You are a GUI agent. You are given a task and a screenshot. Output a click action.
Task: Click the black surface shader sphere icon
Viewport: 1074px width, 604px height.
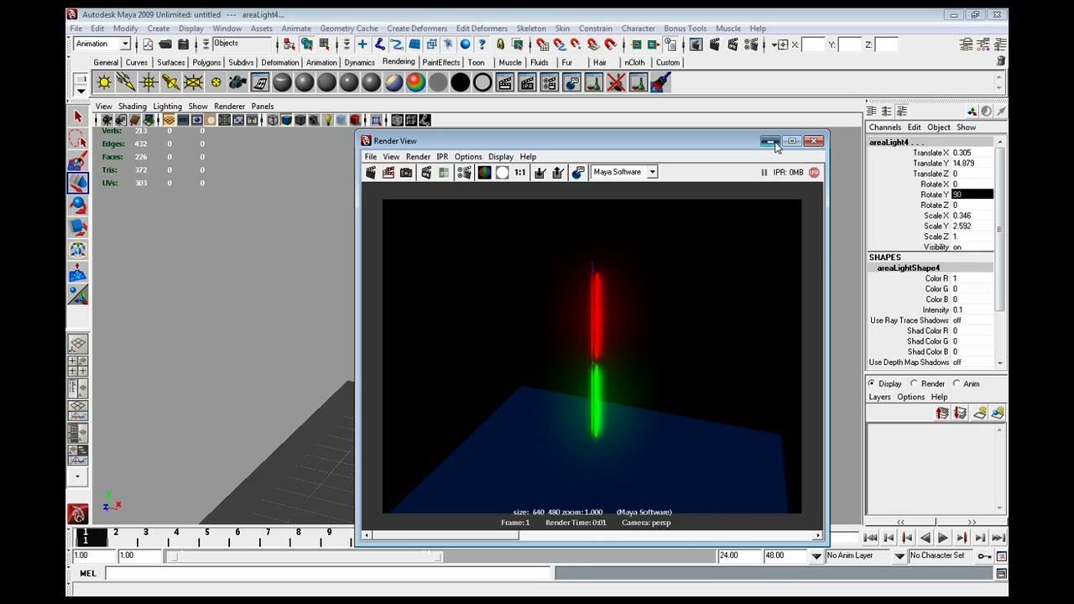pos(461,82)
